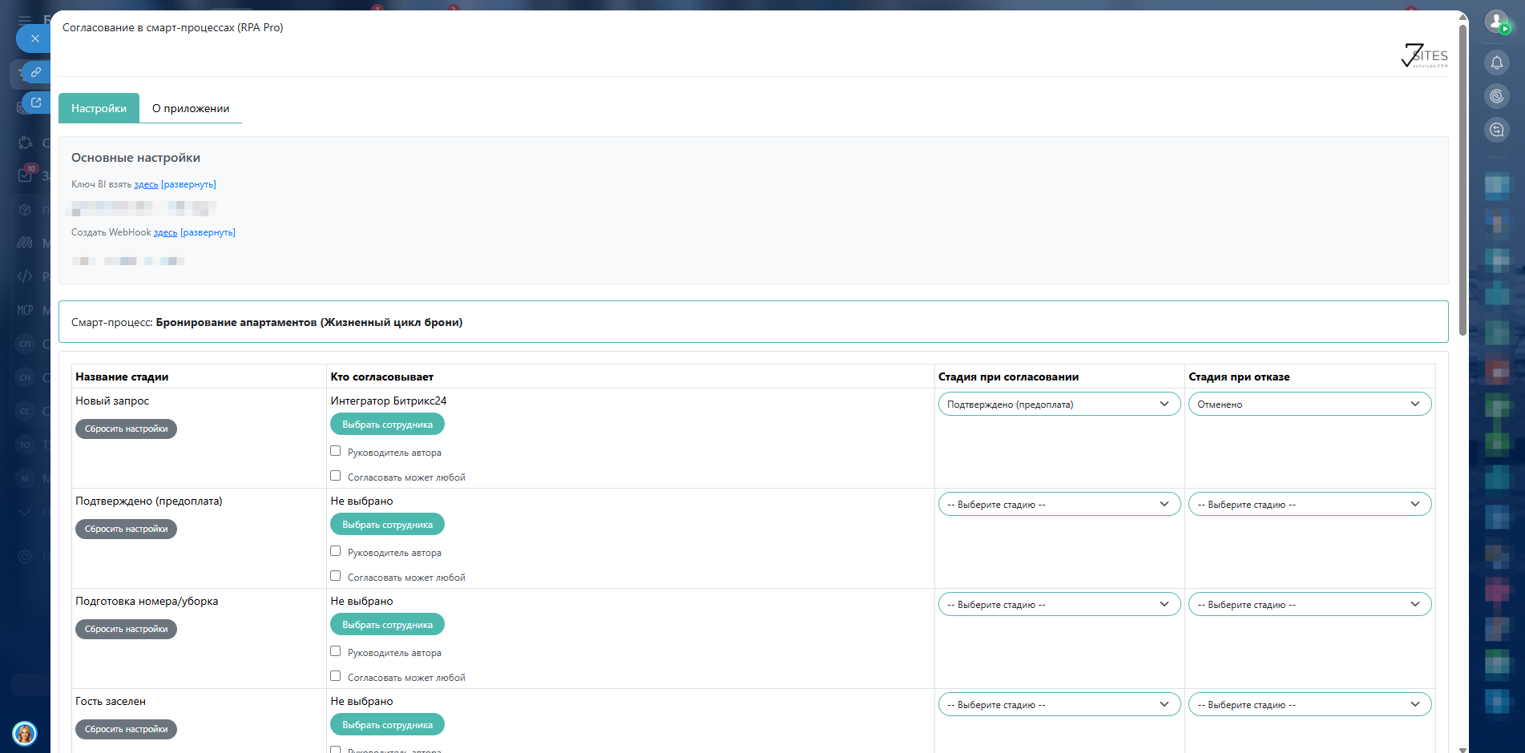Open the chat bubble with arrows icon

(x=1497, y=130)
